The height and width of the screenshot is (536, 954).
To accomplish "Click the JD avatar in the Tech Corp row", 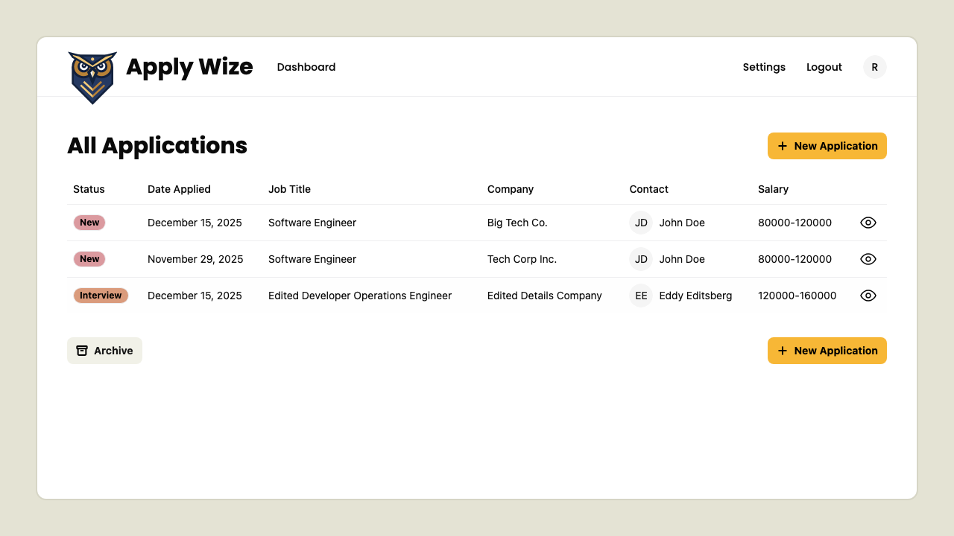I will point(641,259).
